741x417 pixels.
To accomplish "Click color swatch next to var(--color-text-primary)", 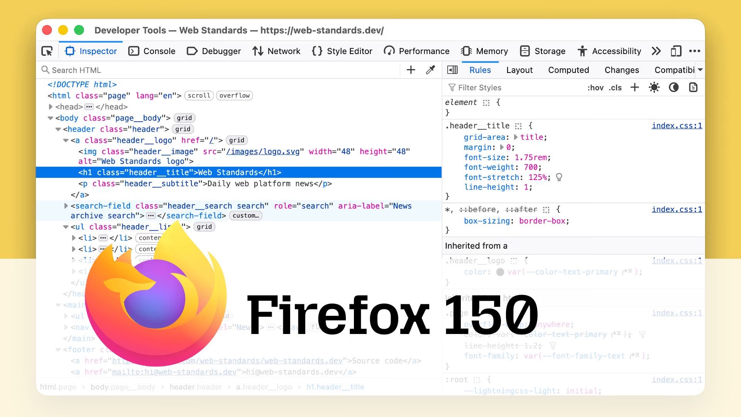I will (x=500, y=272).
